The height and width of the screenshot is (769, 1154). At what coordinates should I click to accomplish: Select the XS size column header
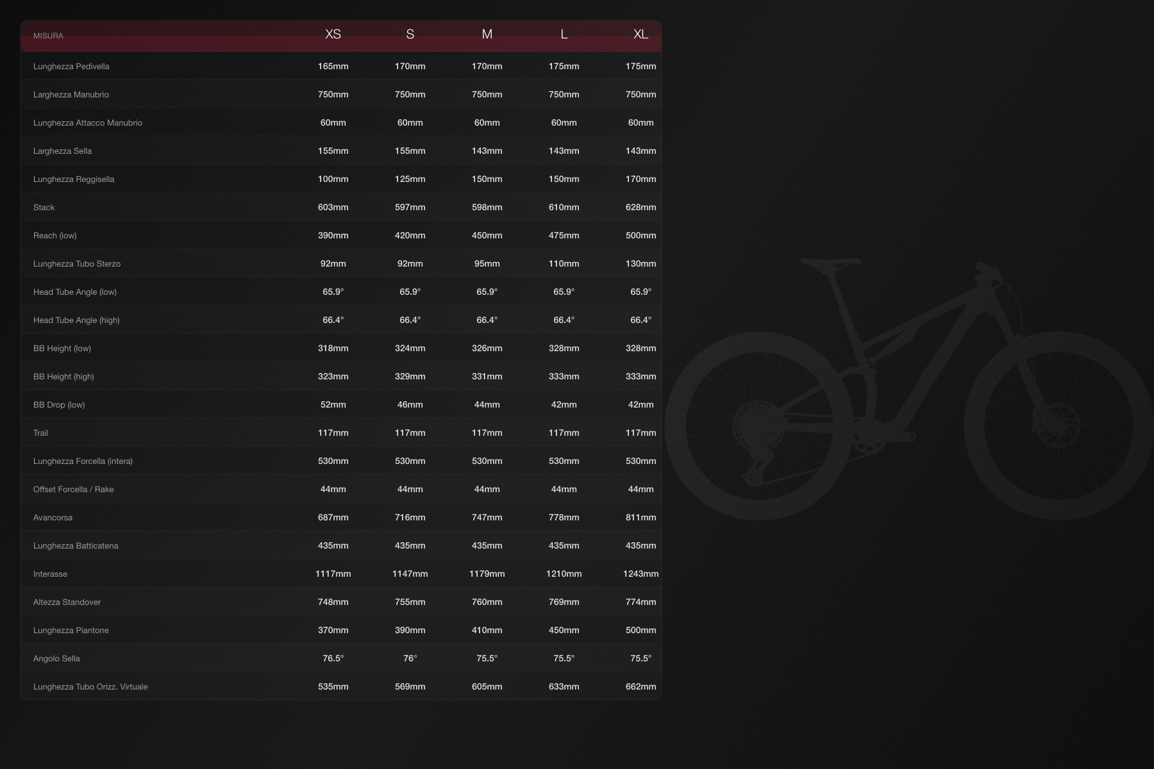[x=333, y=35]
